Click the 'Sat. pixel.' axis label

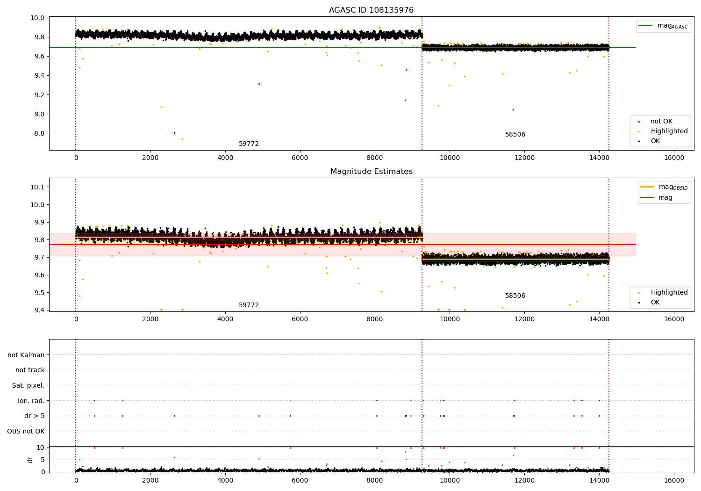[x=28, y=386]
